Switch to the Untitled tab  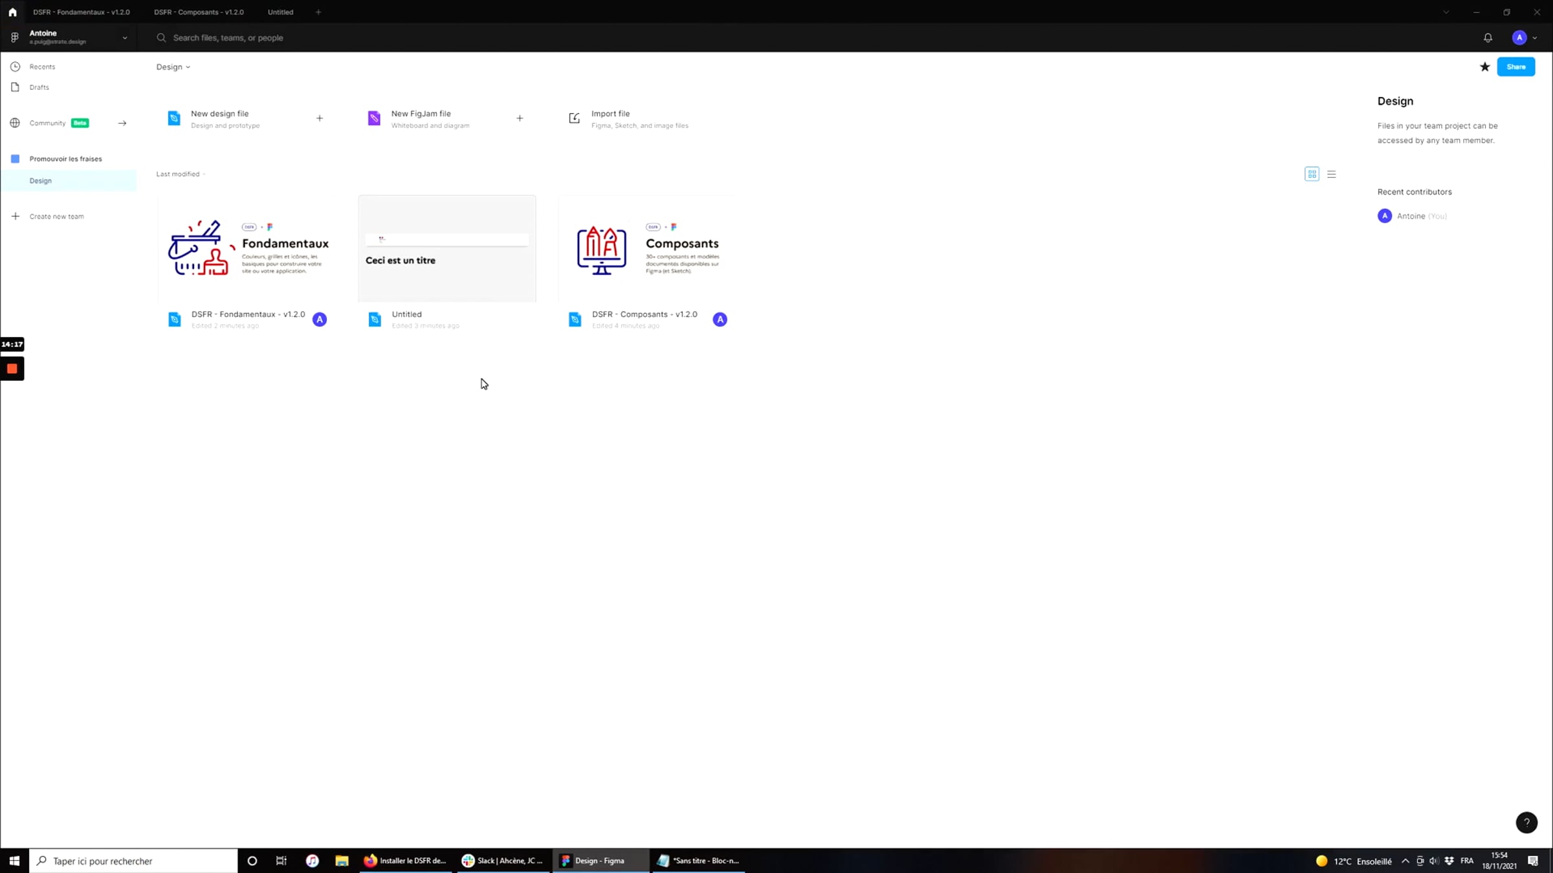280,12
